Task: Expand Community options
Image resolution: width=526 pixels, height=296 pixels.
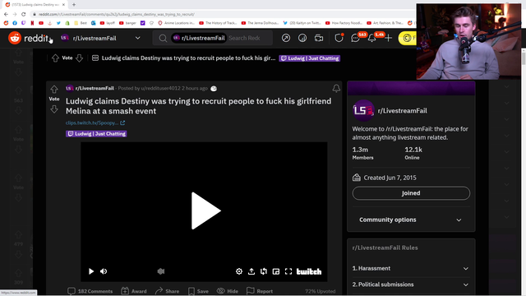Action: (x=411, y=220)
